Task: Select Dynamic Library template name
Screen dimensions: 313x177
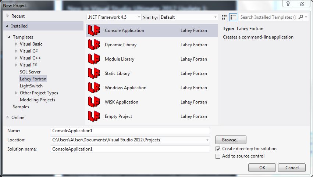Action: (x=121, y=45)
